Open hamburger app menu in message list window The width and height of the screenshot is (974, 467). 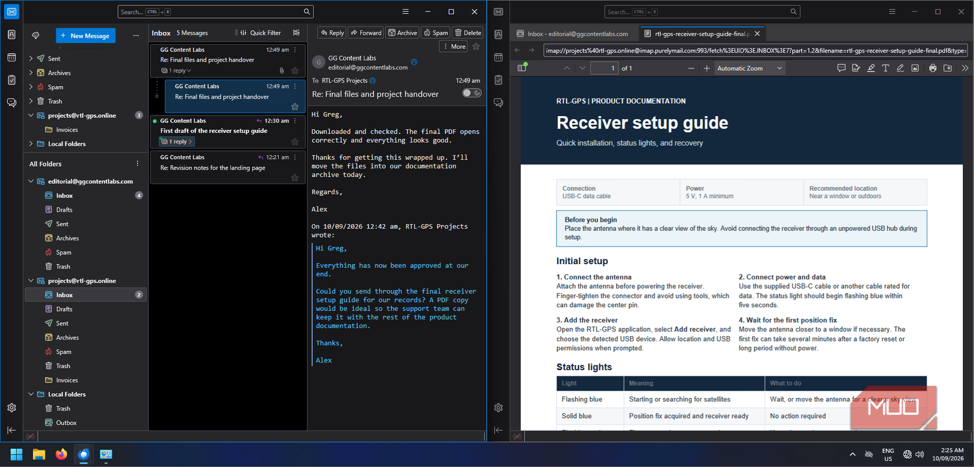[406, 12]
